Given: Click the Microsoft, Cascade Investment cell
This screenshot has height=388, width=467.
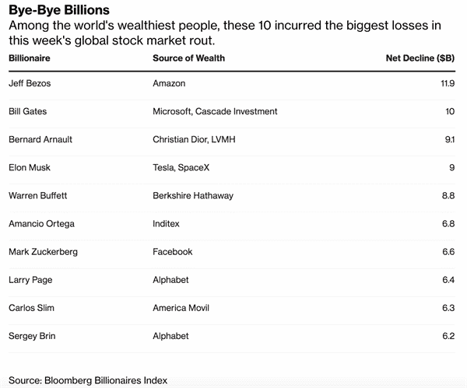Looking at the screenshot, I should (x=215, y=111).
